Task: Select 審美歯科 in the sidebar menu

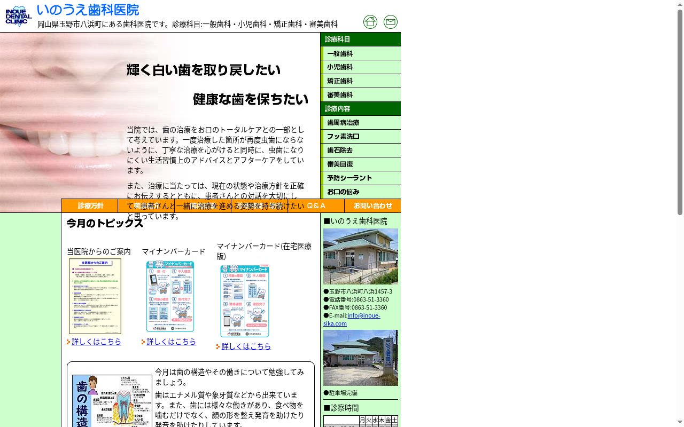Action: point(361,95)
